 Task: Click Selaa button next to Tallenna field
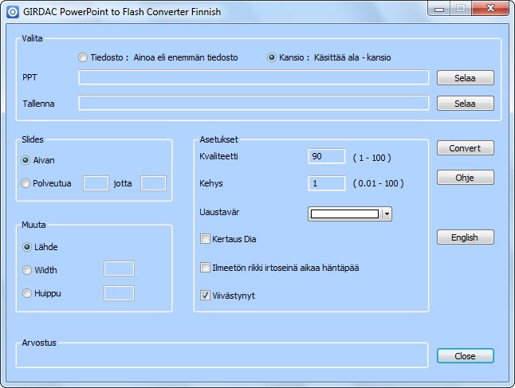tap(465, 104)
